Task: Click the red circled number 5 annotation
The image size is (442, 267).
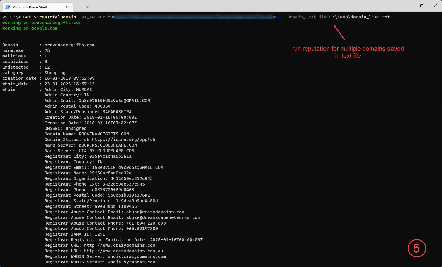Action: pos(417,248)
